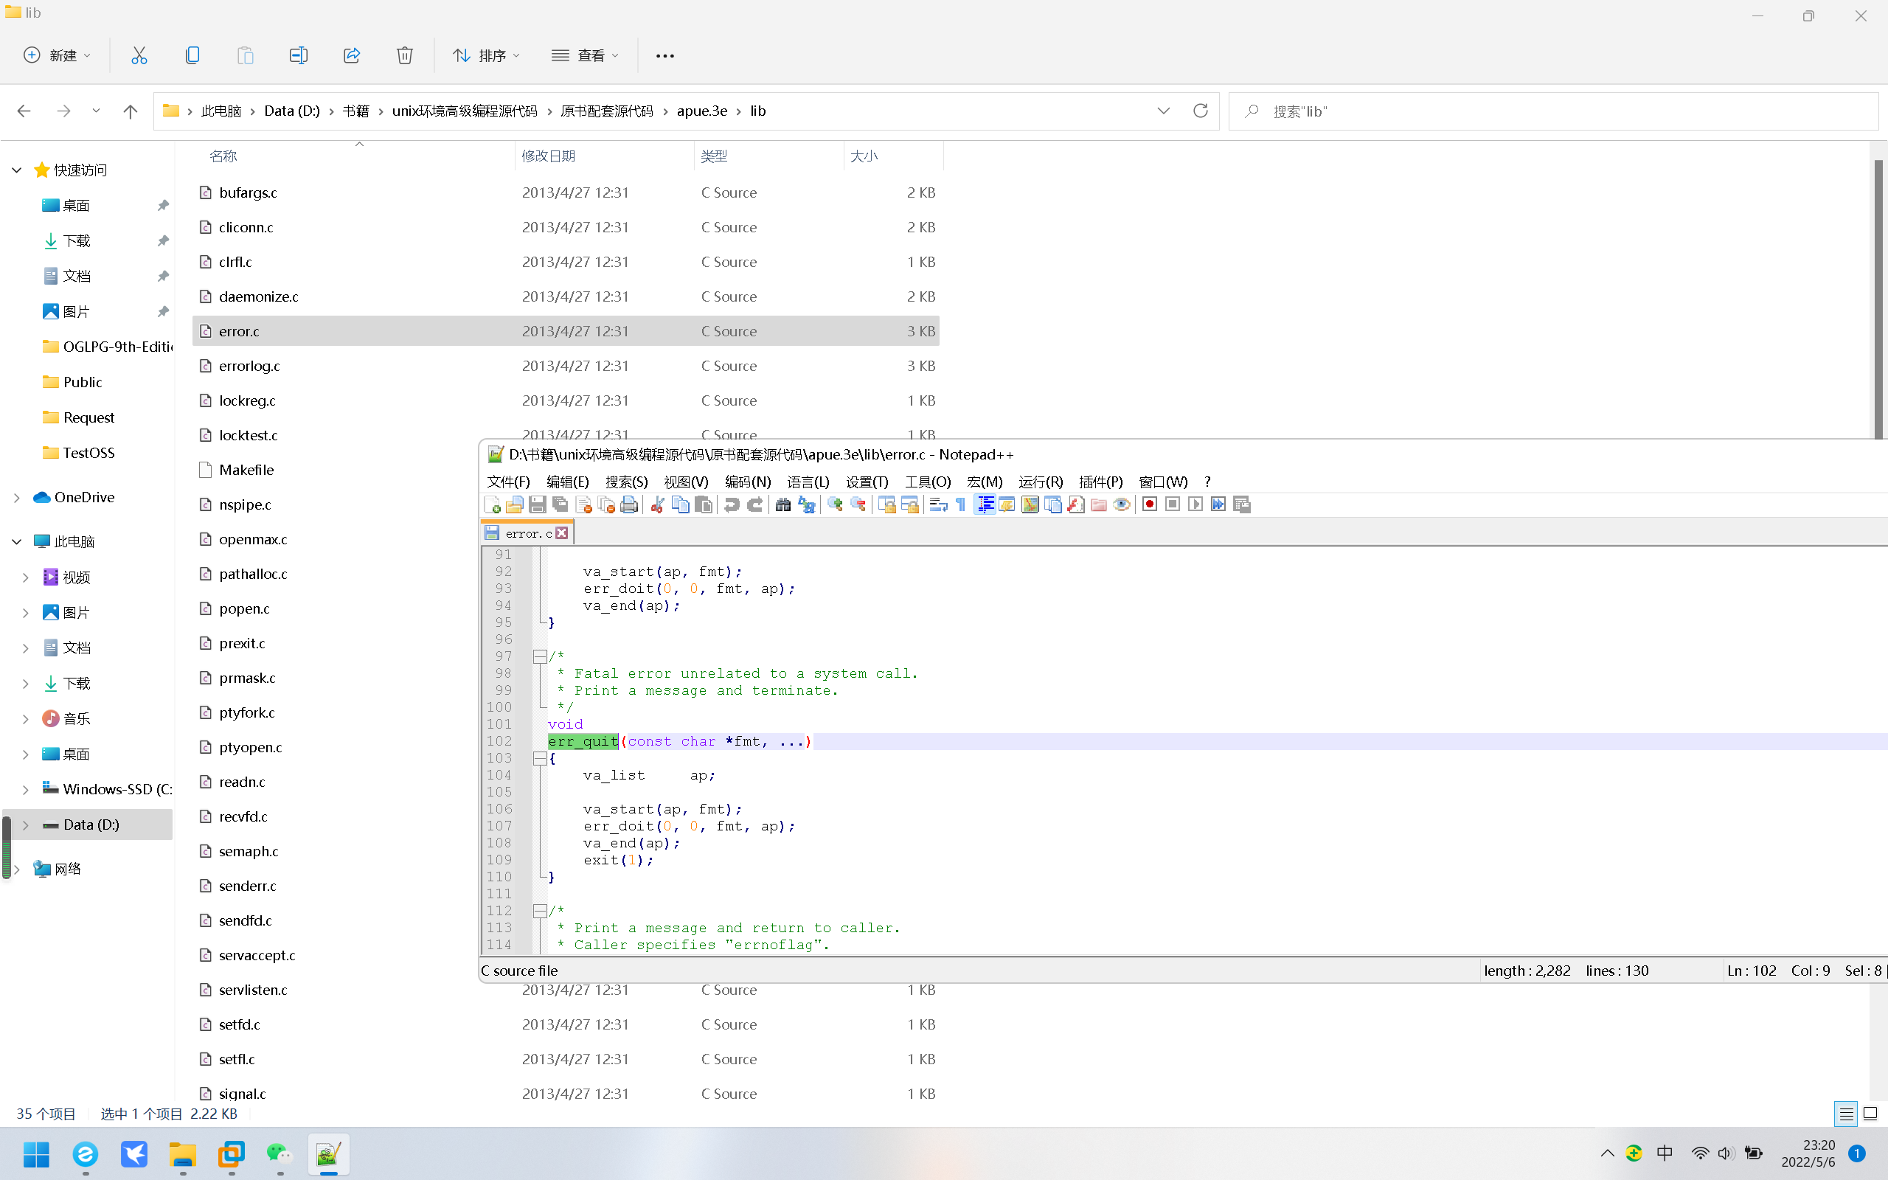The image size is (1888, 1180).
Task: Click the Explorer file list vertical scrollbar
Action: (1878, 296)
